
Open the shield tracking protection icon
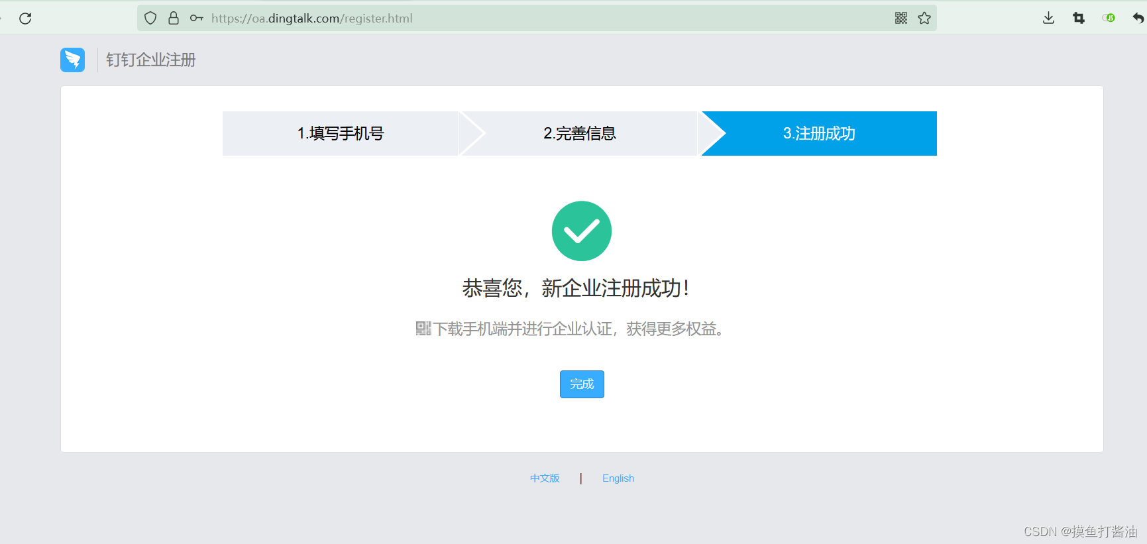(x=150, y=18)
